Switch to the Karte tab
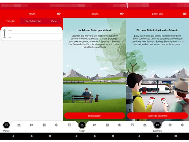Image resolution: width=189 pixels, height=142 pixels. click(x=54, y=21)
